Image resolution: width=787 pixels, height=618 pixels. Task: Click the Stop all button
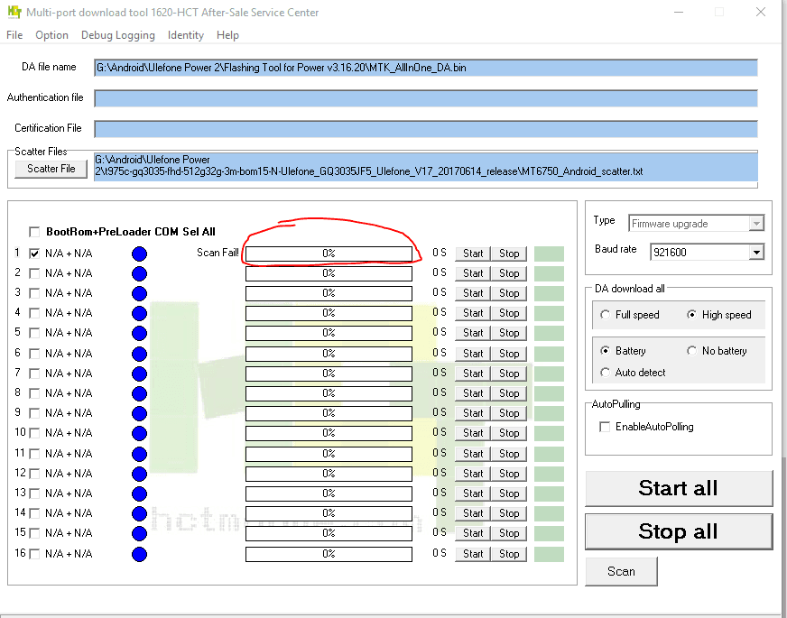679,531
